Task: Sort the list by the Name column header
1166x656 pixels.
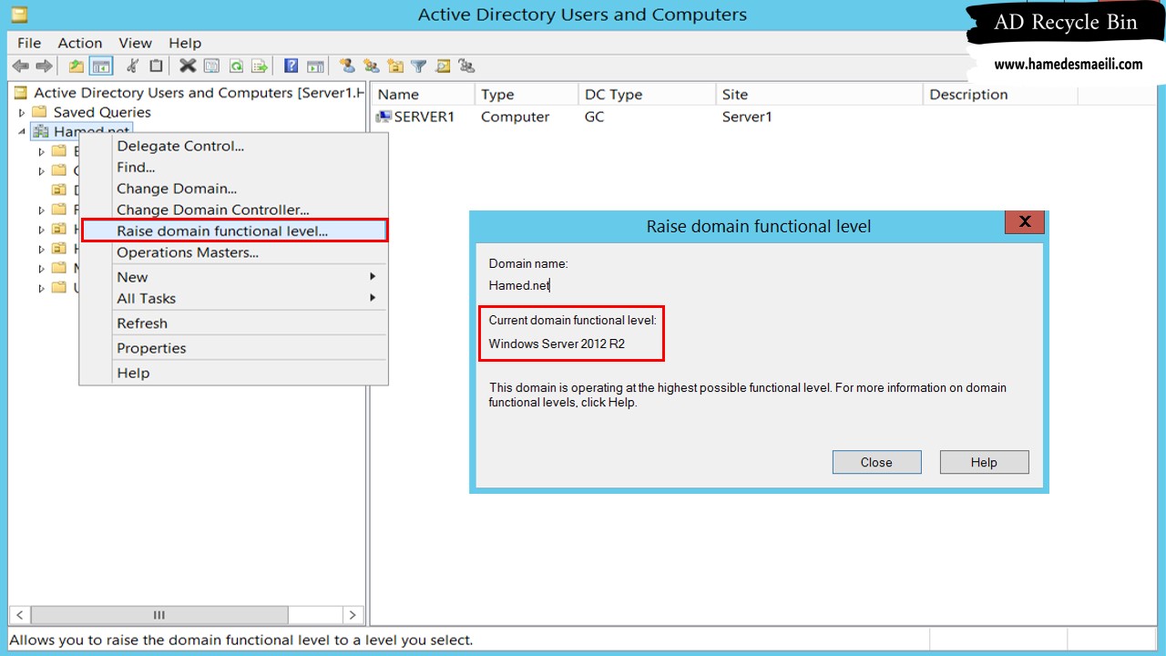Action: [423, 95]
